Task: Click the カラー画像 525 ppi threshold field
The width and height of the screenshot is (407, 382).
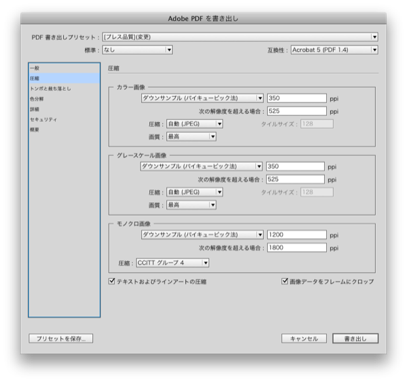Action: coord(297,111)
